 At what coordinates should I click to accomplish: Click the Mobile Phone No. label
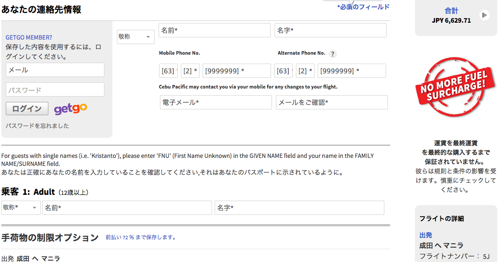(x=180, y=53)
